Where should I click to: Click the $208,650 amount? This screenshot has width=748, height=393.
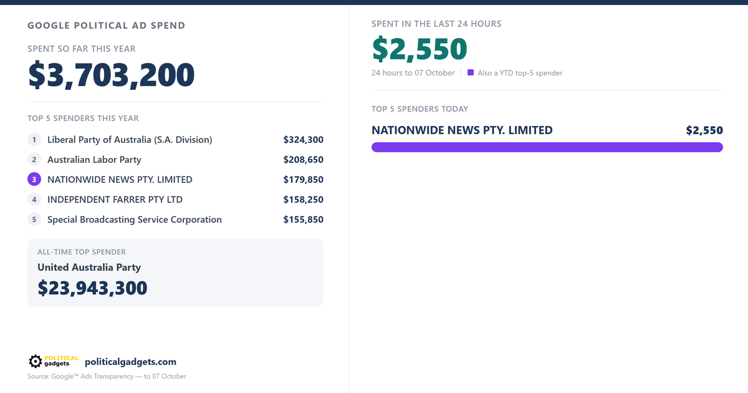[x=304, y=160]
